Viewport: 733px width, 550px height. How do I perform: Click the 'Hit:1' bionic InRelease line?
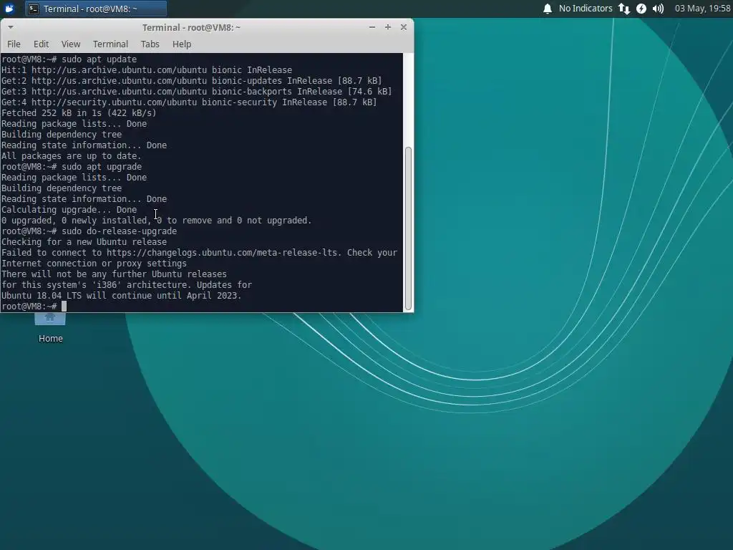pyautogui.click(x=147, y=70)
